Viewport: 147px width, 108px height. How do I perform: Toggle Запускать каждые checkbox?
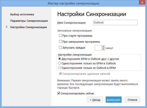[x=60, y=47]
